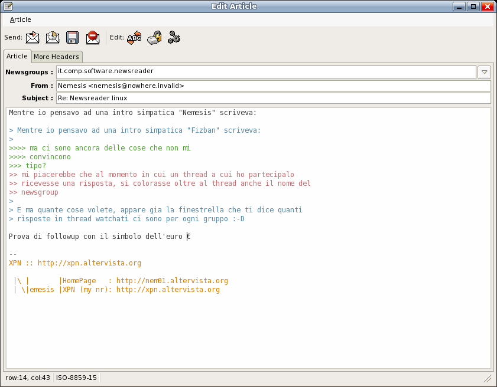
Task: Click into the Newsgroups field
Action: [266, 72]
